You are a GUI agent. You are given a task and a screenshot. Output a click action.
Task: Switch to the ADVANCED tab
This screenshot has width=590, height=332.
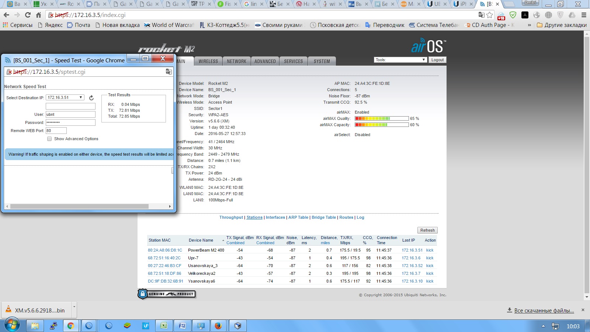click(265, 61)
